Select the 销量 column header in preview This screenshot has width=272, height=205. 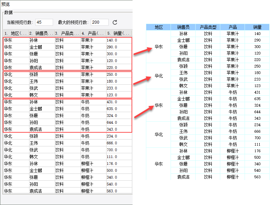(119, 33)
